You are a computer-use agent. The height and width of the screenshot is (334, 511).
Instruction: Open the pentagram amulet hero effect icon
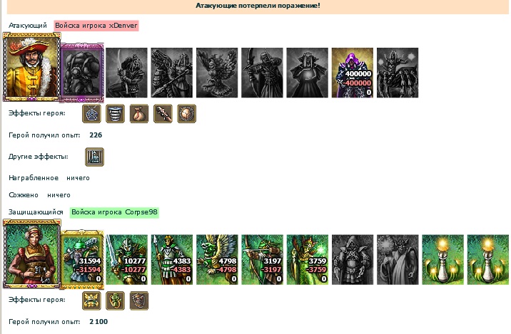click(91, 113)
